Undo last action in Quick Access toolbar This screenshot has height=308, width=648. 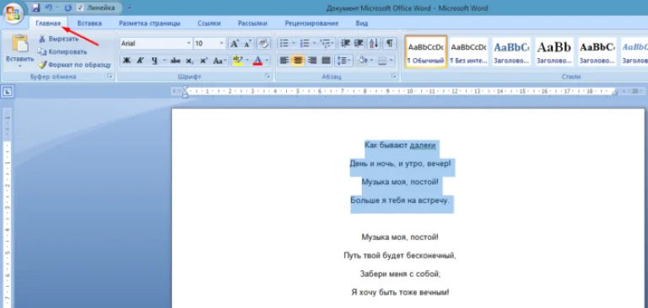click(x=48, y=8)
